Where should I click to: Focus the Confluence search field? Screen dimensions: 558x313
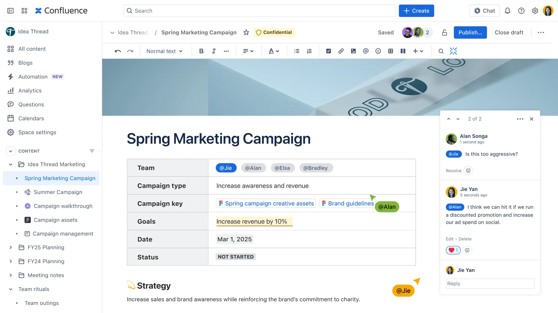click(260, 11)
